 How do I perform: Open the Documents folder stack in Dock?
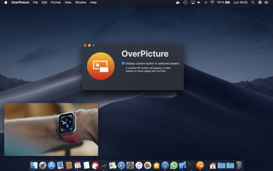pyautogui.click(x=230, y=165)
